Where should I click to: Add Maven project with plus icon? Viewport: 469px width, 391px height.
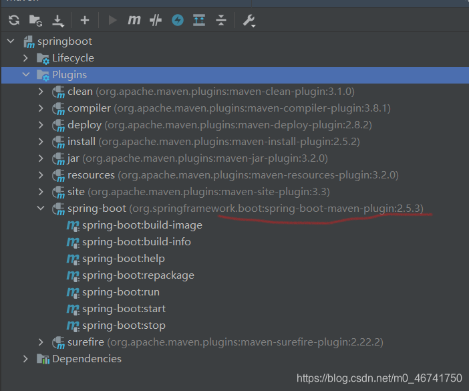(85, 20)
